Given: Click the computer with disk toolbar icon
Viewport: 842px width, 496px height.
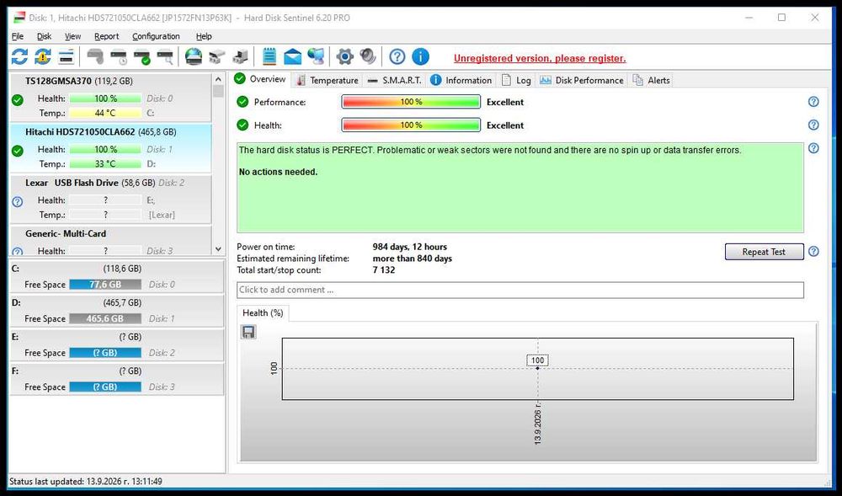Looking at the screenshot, I should coord(241,56).
